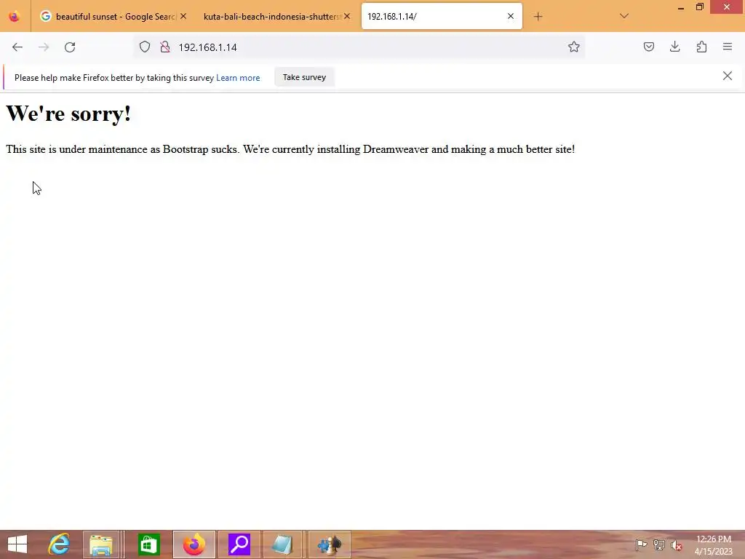
Task: Click the Action Center flag tray icon
Action: point(641,545)
